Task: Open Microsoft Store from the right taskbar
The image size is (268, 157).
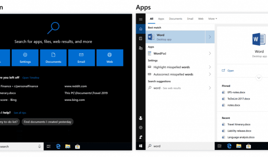Action: 248,146
